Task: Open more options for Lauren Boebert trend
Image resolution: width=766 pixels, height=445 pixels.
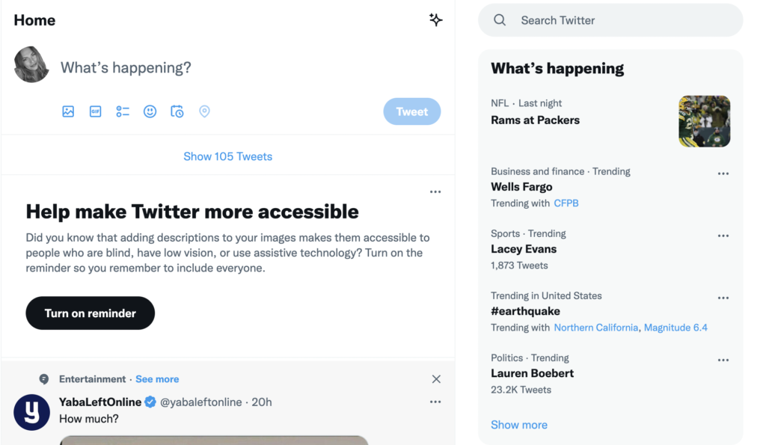Action: tap(723, 360)
